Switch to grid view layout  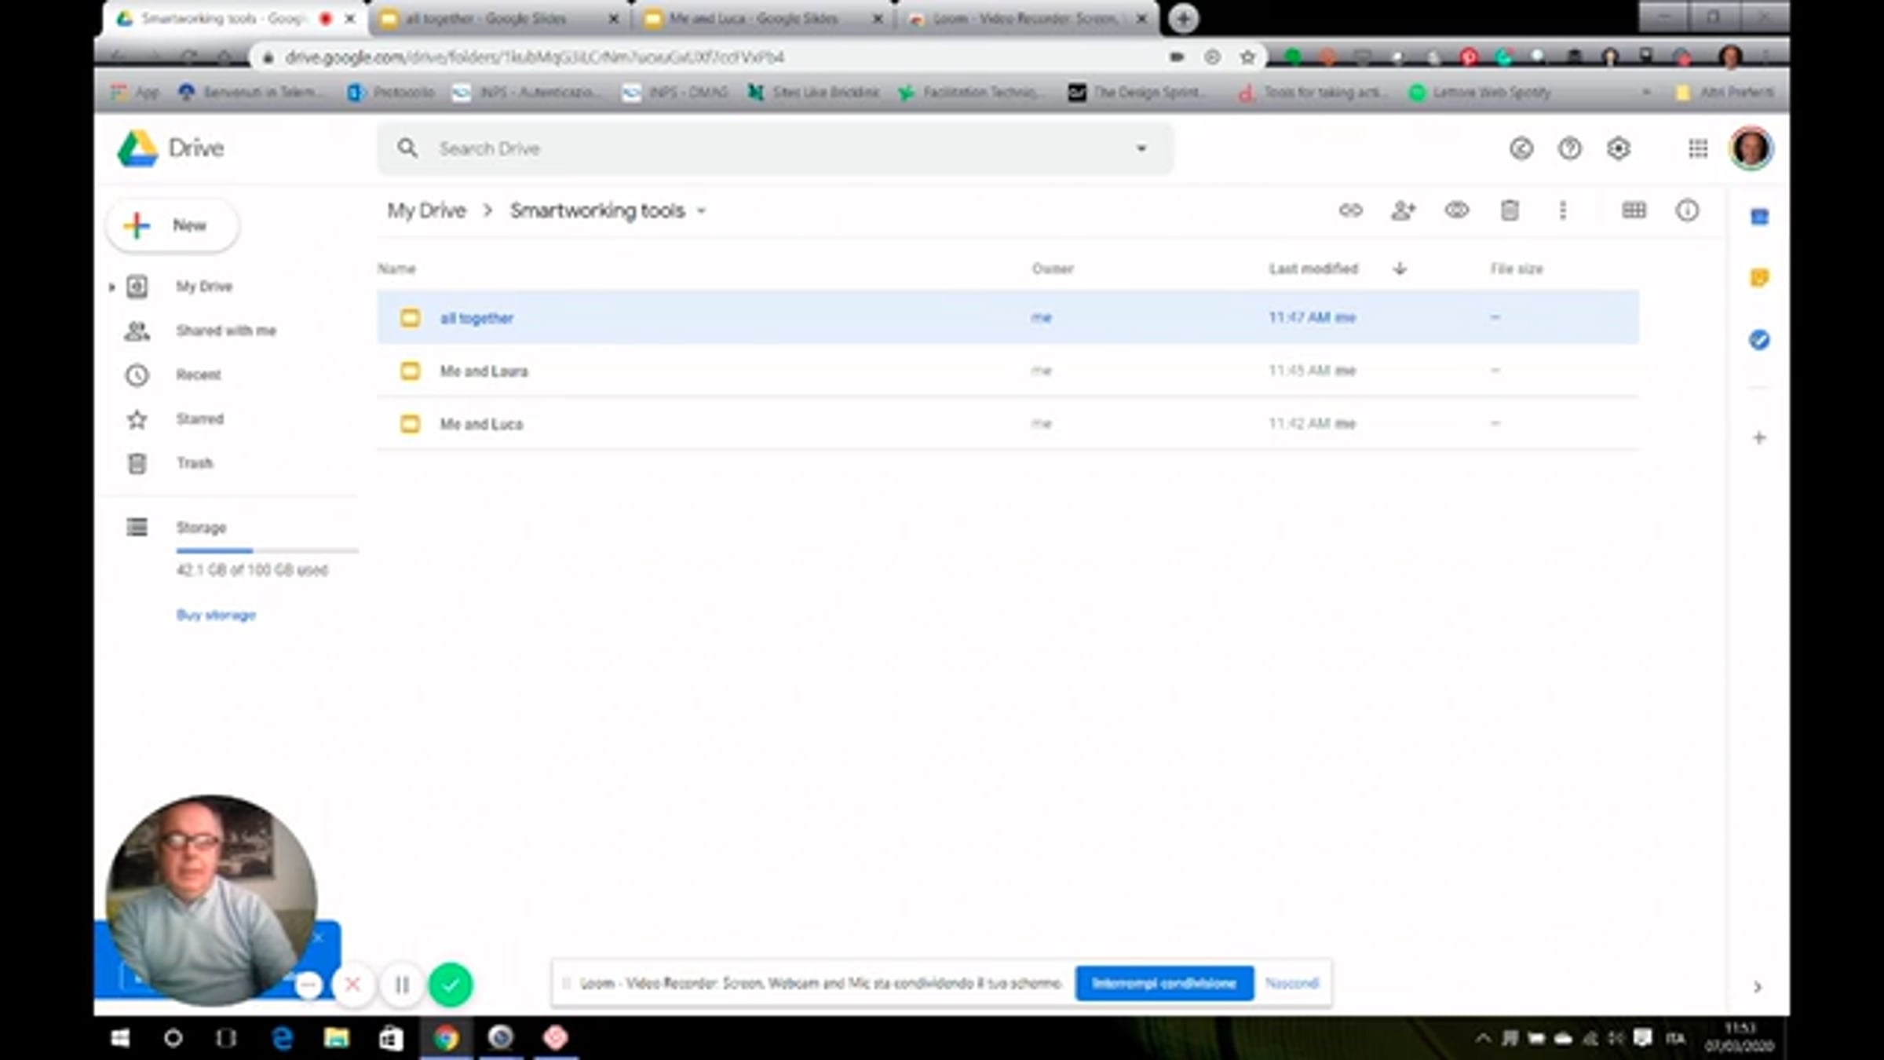click(1634, 210)
